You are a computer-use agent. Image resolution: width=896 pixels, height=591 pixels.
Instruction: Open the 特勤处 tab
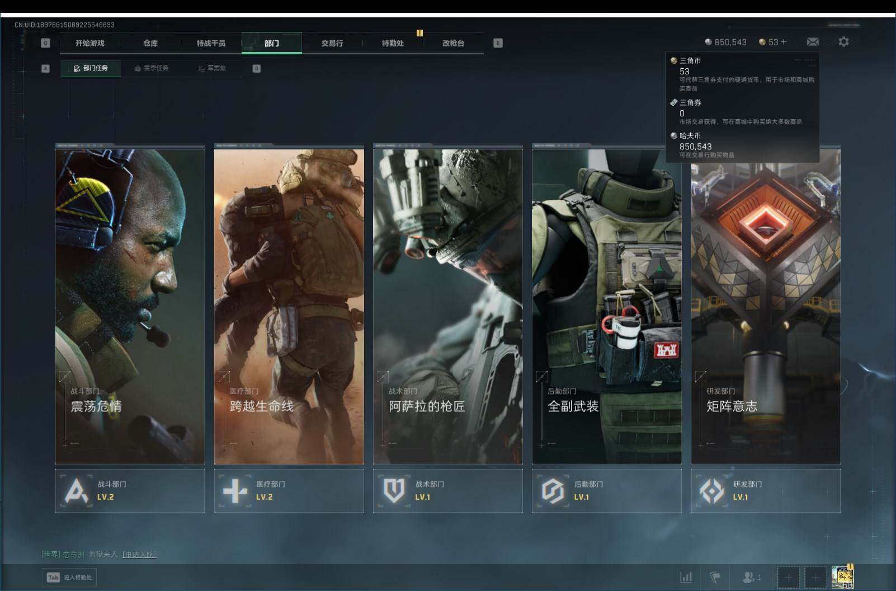[393, 43]
